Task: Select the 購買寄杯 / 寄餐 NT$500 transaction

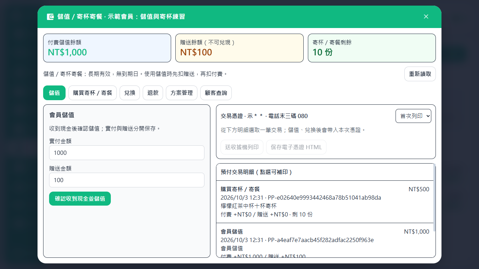Action: tap(325, 202)
